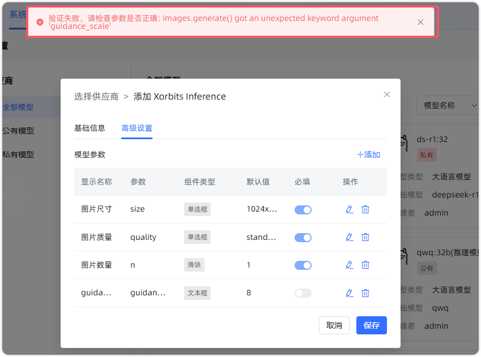Switch to the 基础信息 tab
The width and height of the screenshot is (481, 357).
tap(90, 128)
